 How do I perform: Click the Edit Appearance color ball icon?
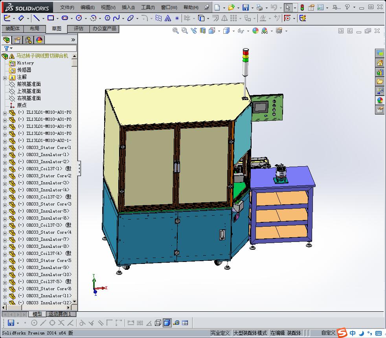[255, 31]
